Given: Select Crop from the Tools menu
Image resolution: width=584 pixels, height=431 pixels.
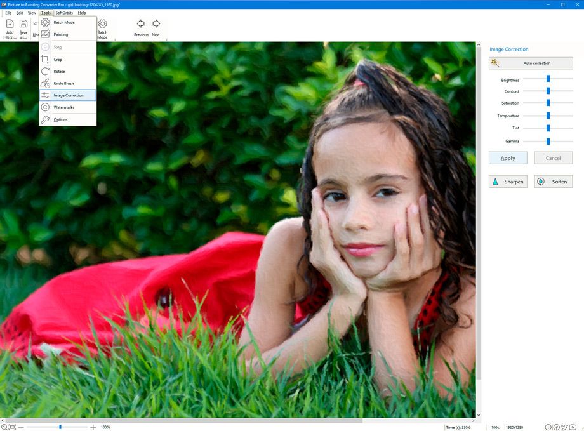Looking at the screenshot, I should click(x=58, y=59).
